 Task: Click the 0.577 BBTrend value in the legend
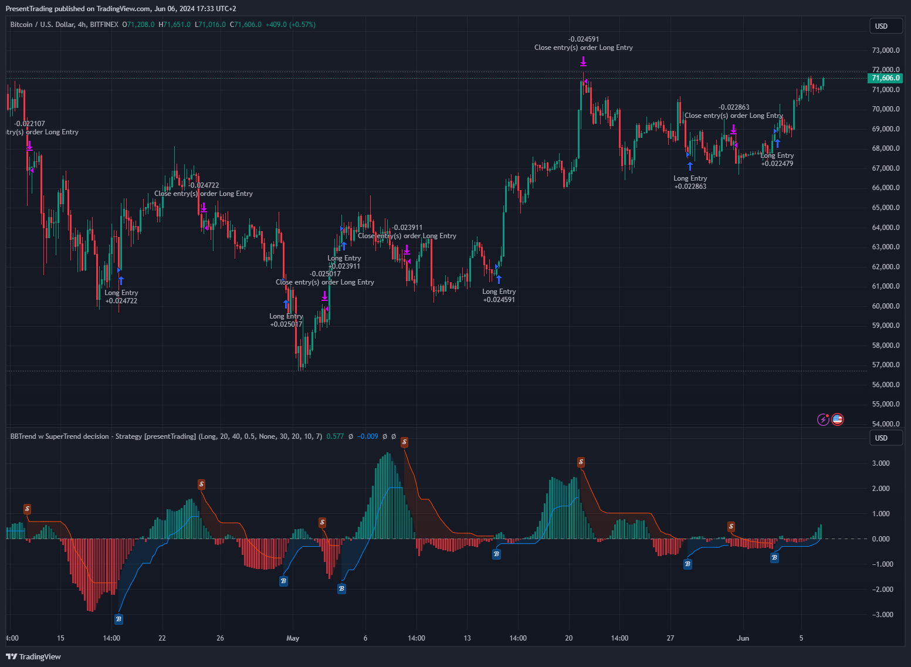[335, 436]
